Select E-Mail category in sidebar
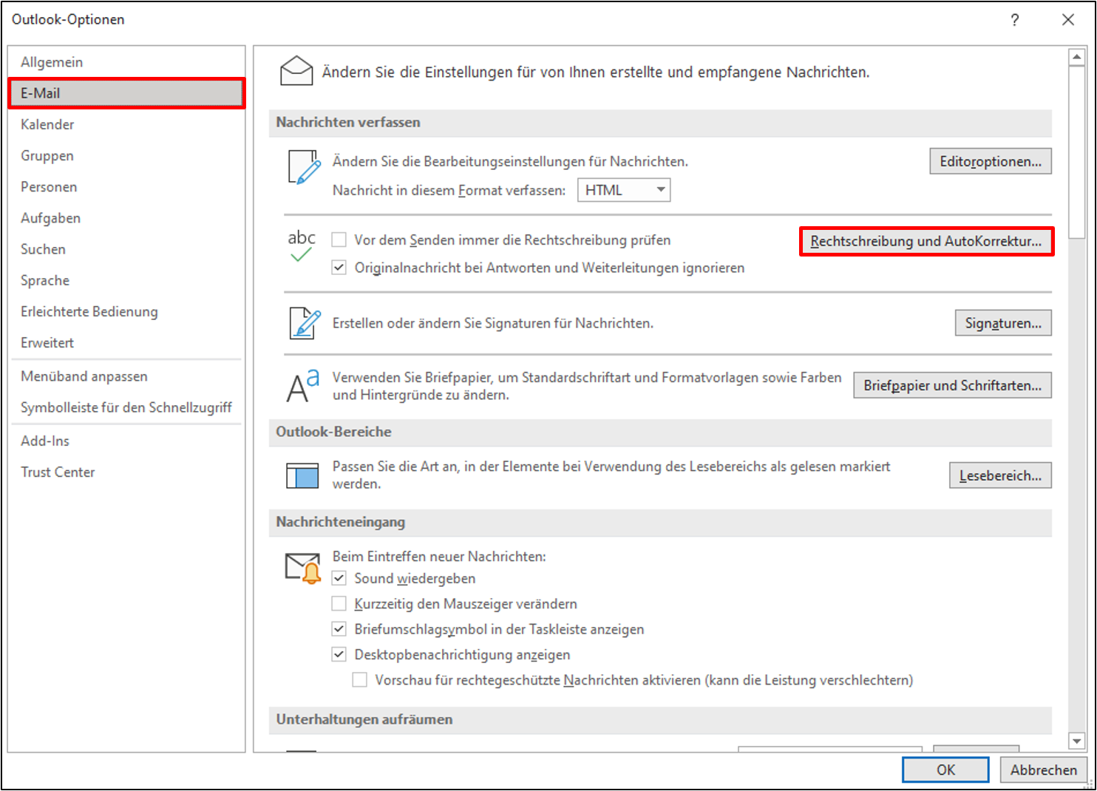This screenshot has height=791, width=1097. coord(126,93)
